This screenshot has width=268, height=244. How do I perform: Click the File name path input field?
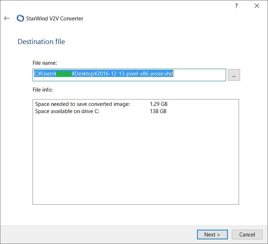pos(129,75)
